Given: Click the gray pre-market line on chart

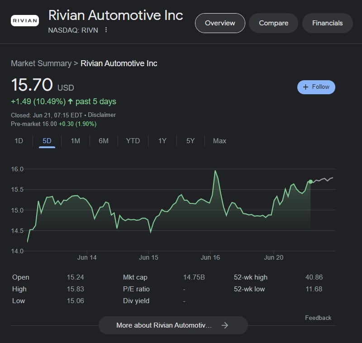Looking at the screenshot, I should point(322,179).
